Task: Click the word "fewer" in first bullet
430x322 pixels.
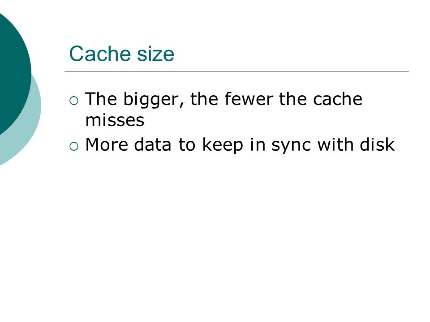Action: click(249, 98)
